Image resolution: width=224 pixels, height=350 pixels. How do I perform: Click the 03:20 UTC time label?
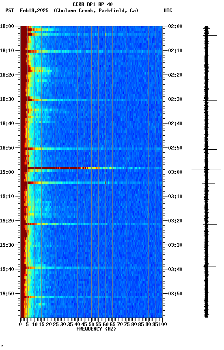(x=175, y=221)
